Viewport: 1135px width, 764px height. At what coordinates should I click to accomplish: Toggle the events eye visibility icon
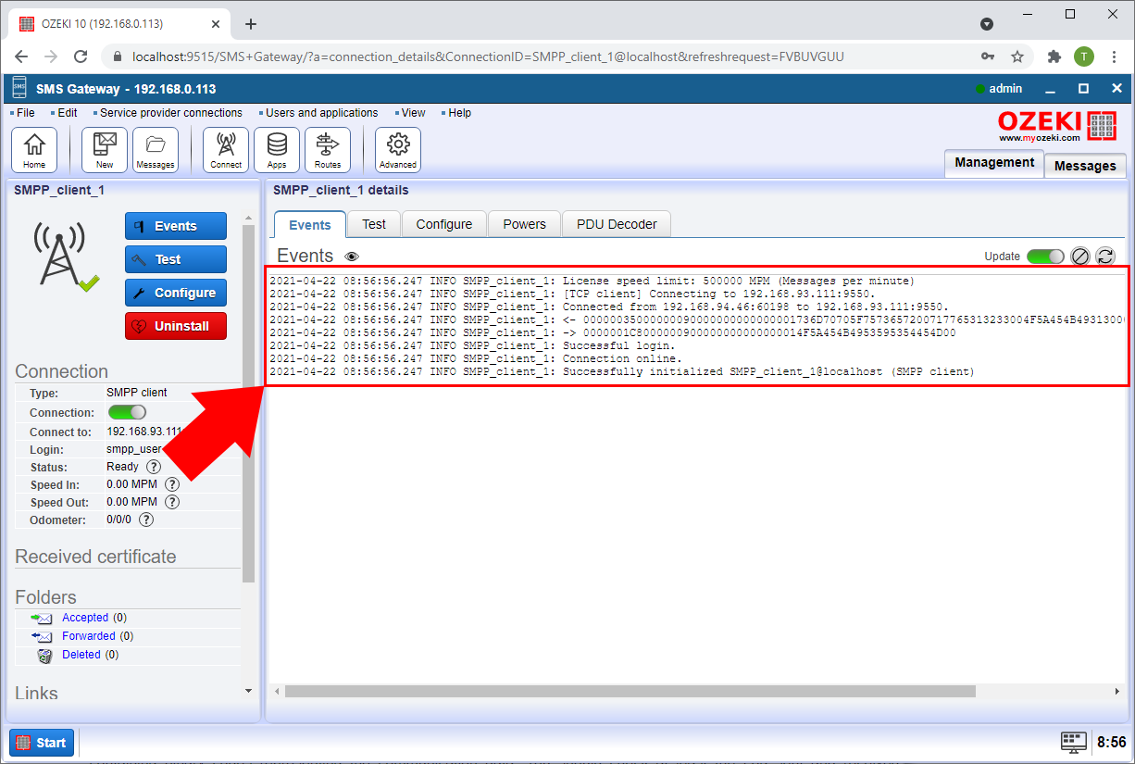pyautogui.click(x=352, y=257)
